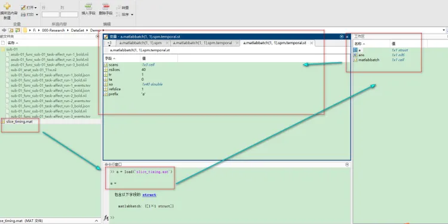Image resolution: width=448 pixels, height=224 pixels.
Task: Click the New from Selection plus icon
Action: pos(7,6)
